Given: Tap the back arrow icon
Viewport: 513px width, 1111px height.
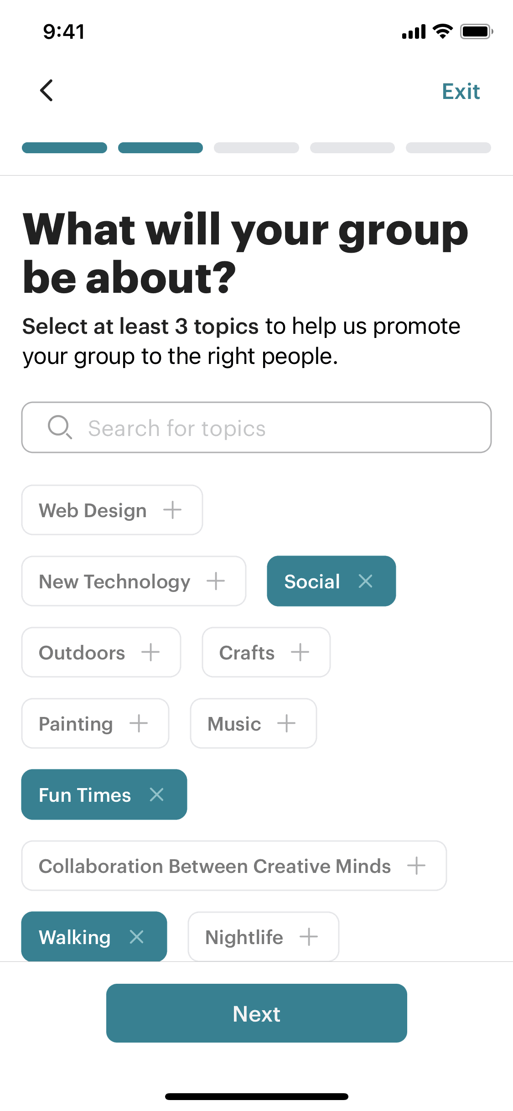Looking at the screenshot, I should click(47, 90).
